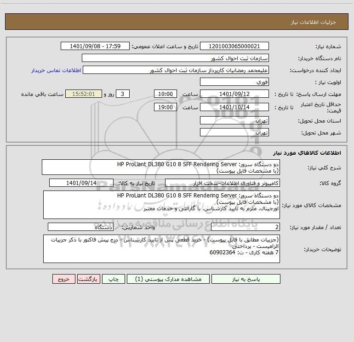Open 'اطلاعات تماس خریدار' contact link
Screen dimensions: 354x342
click(56, 70)
